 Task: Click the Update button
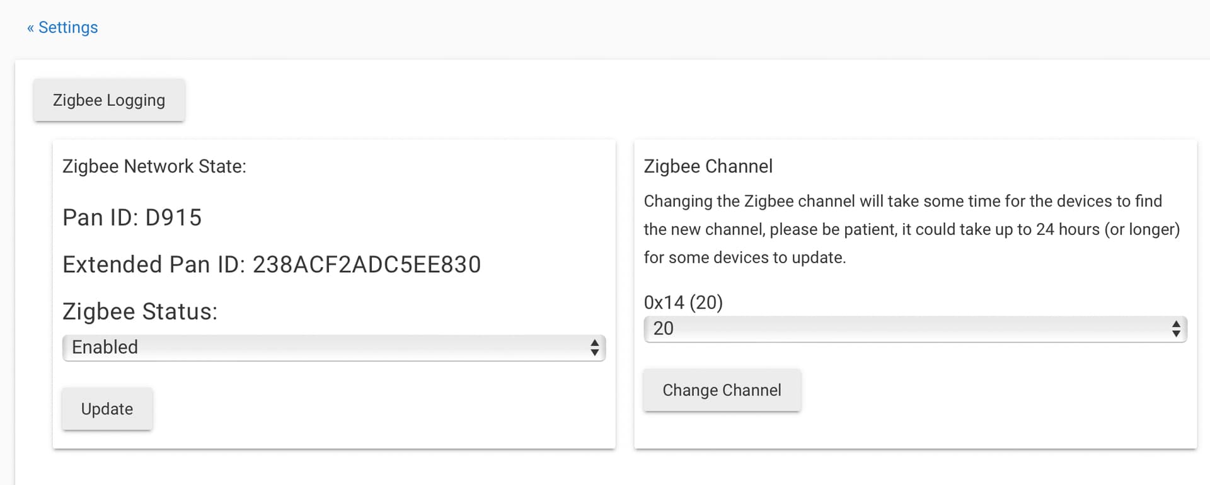click(x=107, y=409)
